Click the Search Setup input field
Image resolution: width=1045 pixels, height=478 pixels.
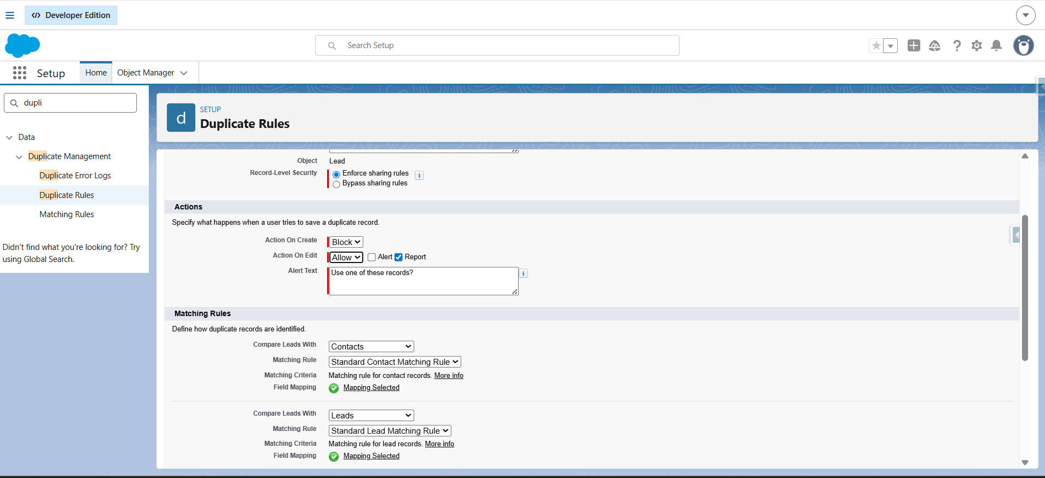(x=497, y=45)
